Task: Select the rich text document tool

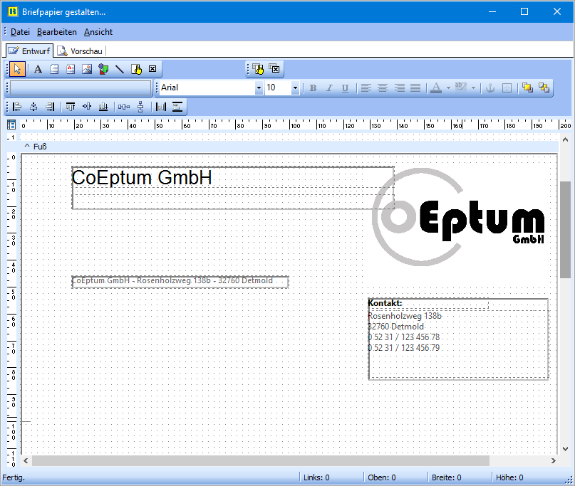Action: (x=71, y=69)
